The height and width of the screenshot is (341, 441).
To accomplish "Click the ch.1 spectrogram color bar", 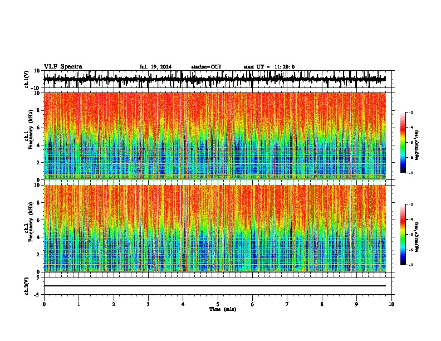I will pyautogui.click(x=403, y=143).
